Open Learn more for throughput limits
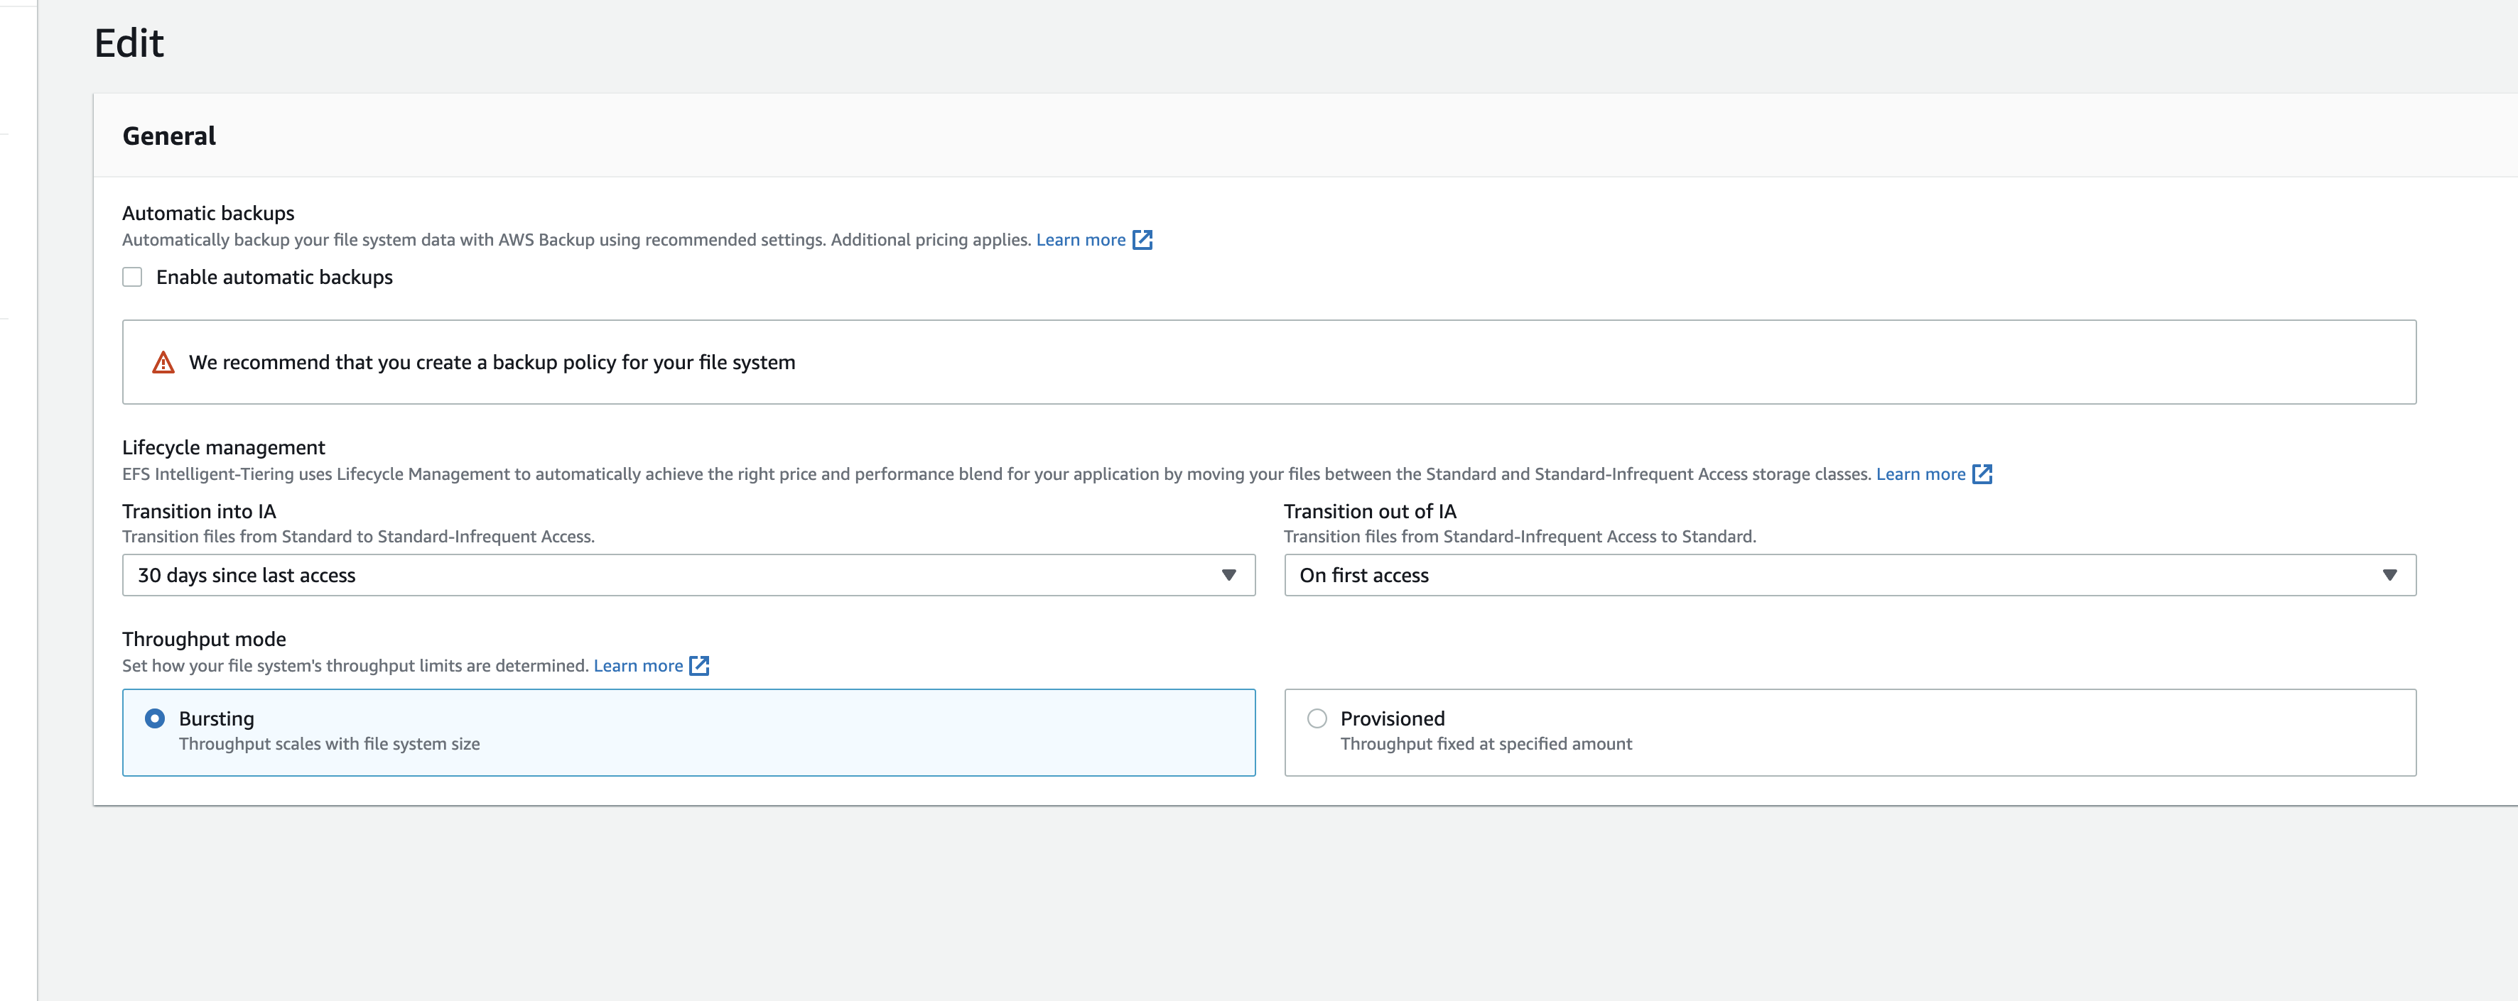2518x1001 pixels. (639, 665)
